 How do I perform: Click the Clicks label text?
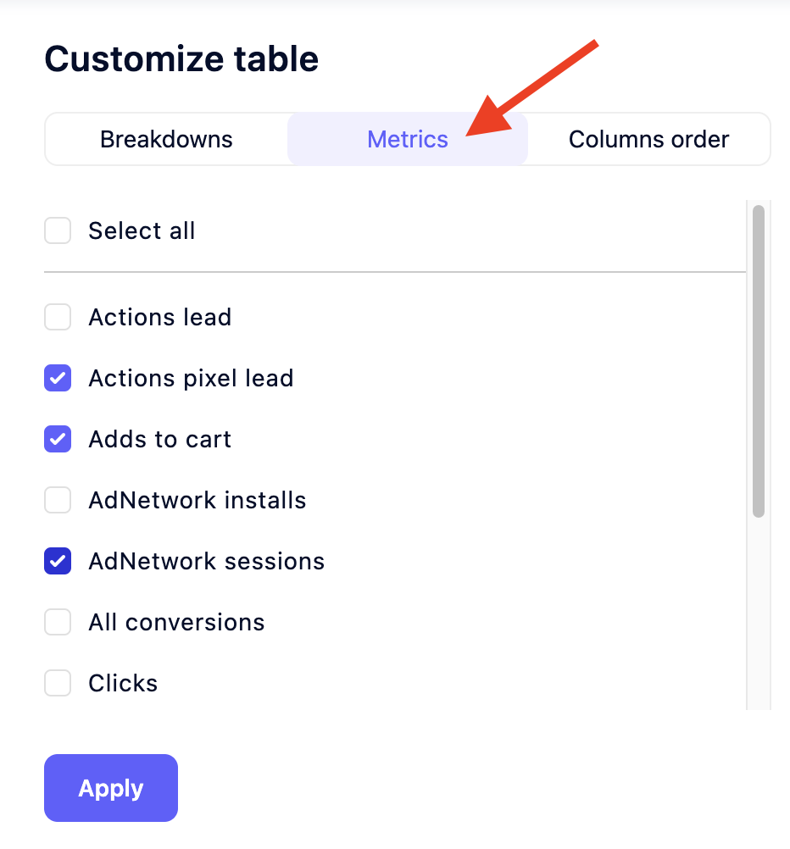pyautogui.click(x=122, y=683)
